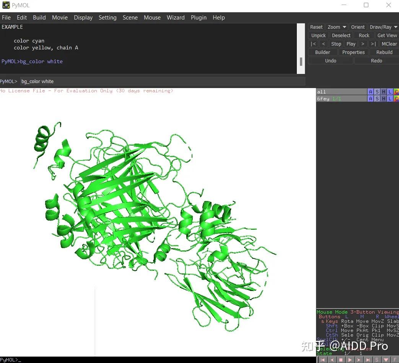Click the Rebuild button
This screenshot has width=399, height=363.
point(384,52)
